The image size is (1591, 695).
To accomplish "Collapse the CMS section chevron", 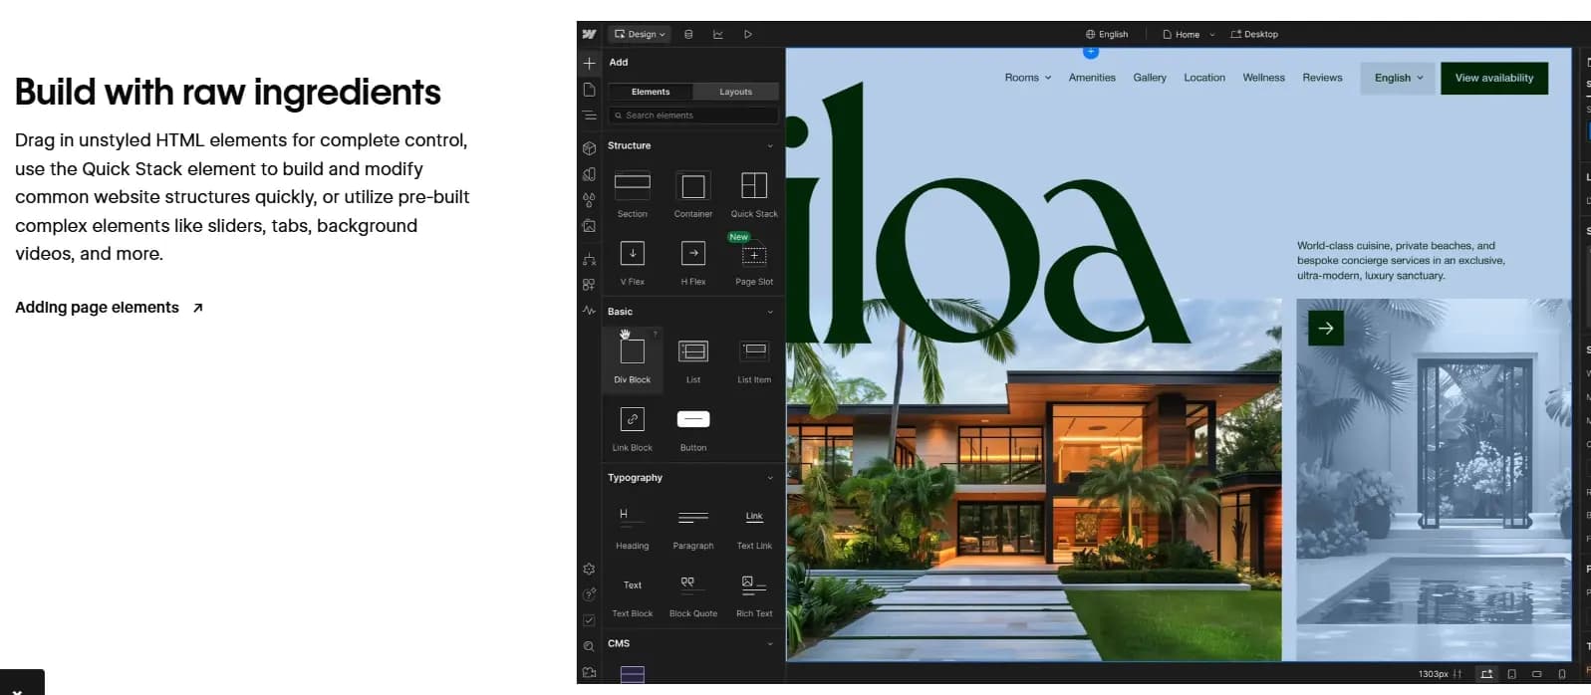I will point(770,644).
